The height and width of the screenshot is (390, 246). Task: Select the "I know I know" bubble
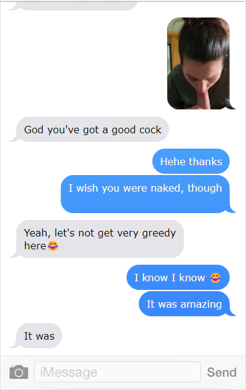point(178,278)
